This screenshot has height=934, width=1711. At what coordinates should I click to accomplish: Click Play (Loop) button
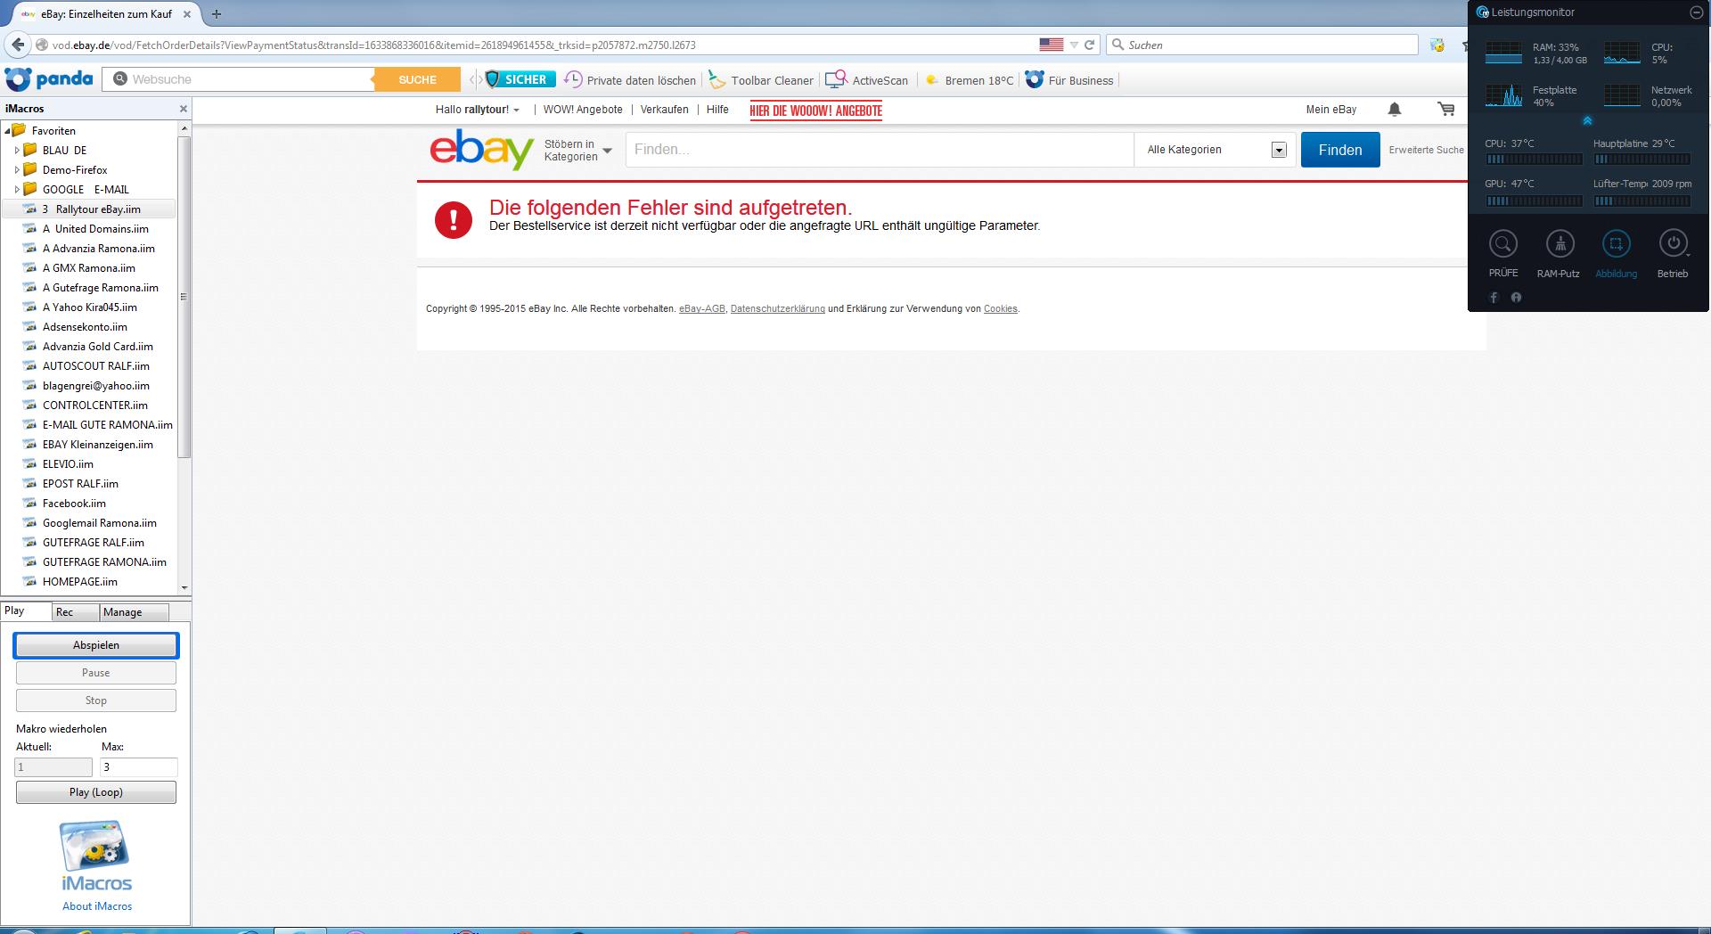coord(96,792)
